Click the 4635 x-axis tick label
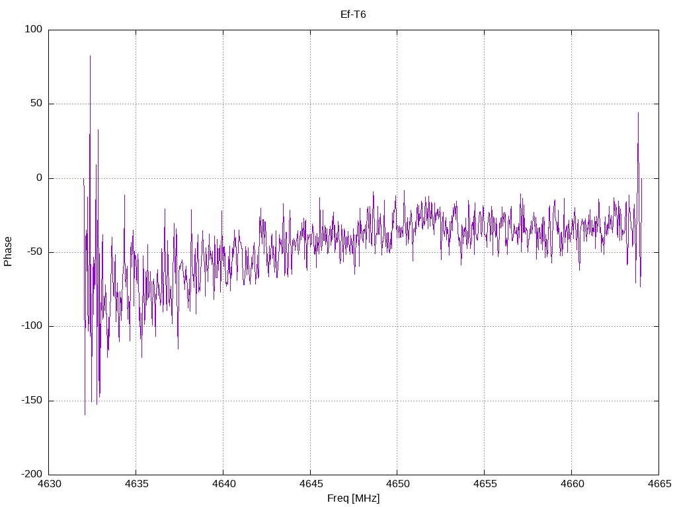 click(x=136, y=484)
